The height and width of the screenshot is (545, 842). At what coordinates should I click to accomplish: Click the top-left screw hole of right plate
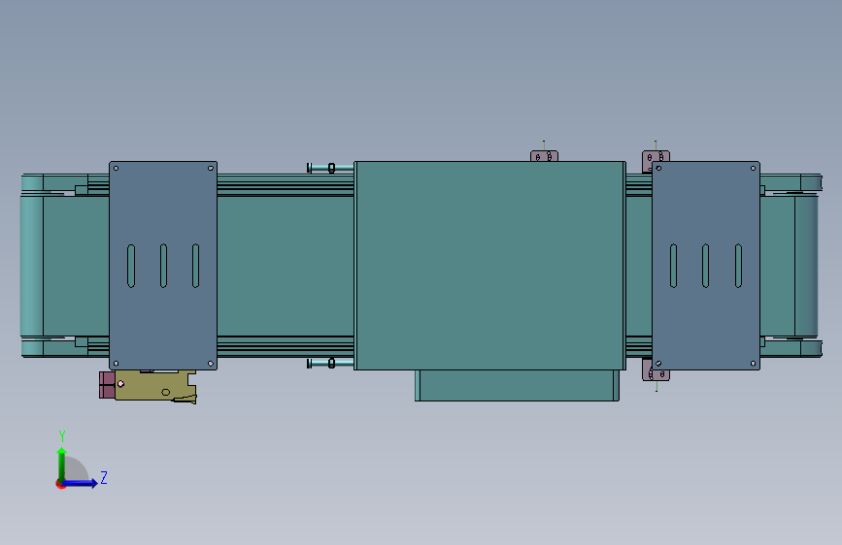pos(658,168)
